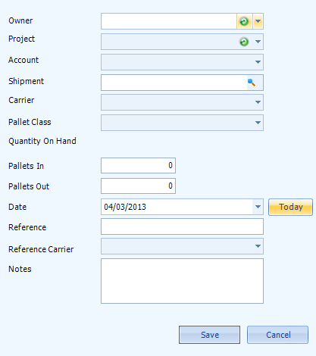The image size is (316, 356).
Task: Click the Today button
Action: (x=290, y=207)
